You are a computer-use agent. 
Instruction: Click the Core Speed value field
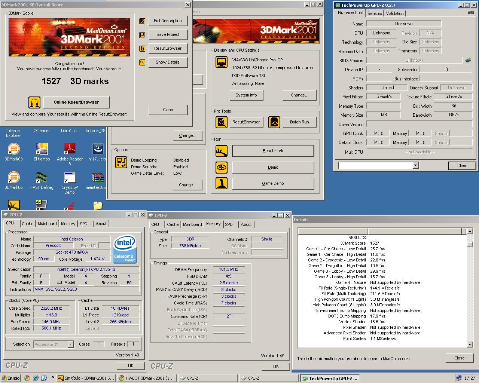[51, 308]
